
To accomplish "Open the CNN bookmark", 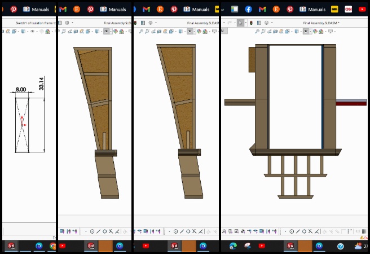I will [349, 9].
